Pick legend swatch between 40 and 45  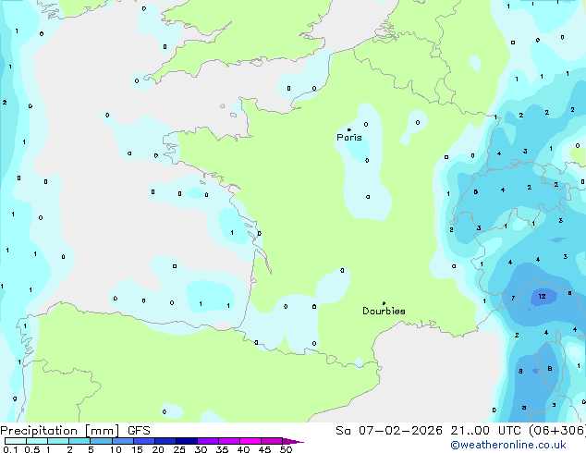pyautogui.click(x=250, y=441)
